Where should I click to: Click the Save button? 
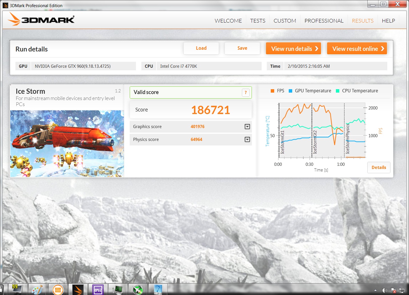242,48
